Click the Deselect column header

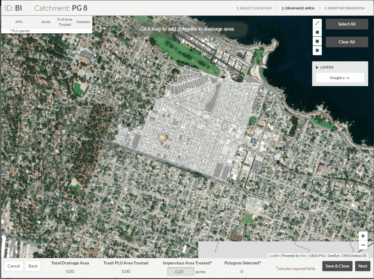click(x=83, y=22)
